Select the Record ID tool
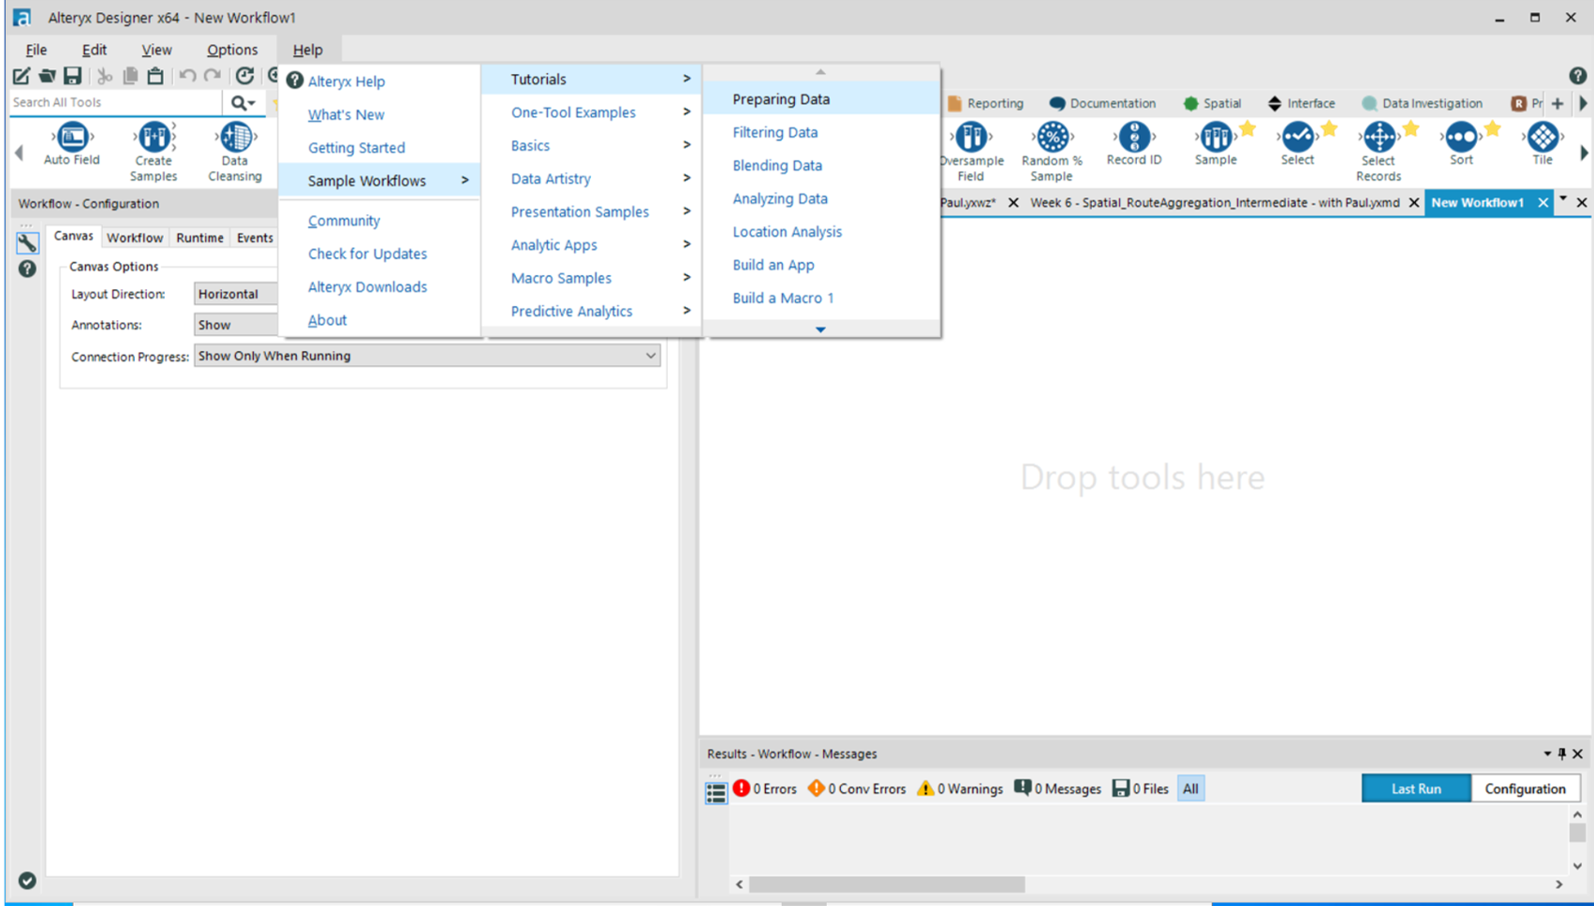 1133,138
